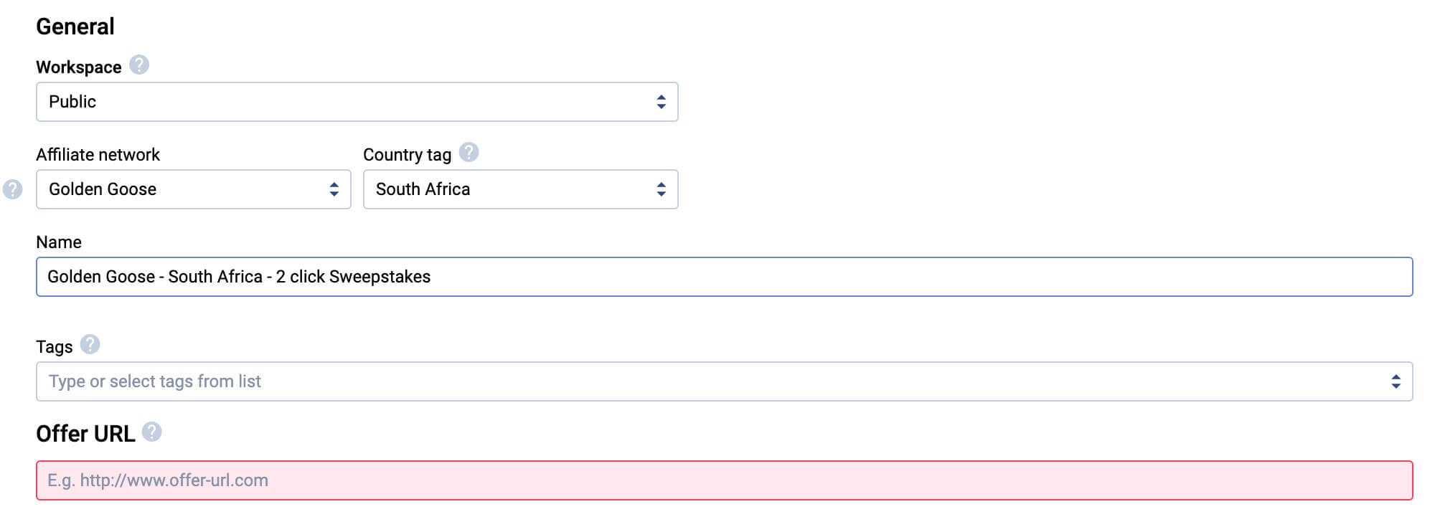Click the help icon beside Tags label
Image resolution: width=1435 pixels, height=522 pixels.
coord(90,345)
